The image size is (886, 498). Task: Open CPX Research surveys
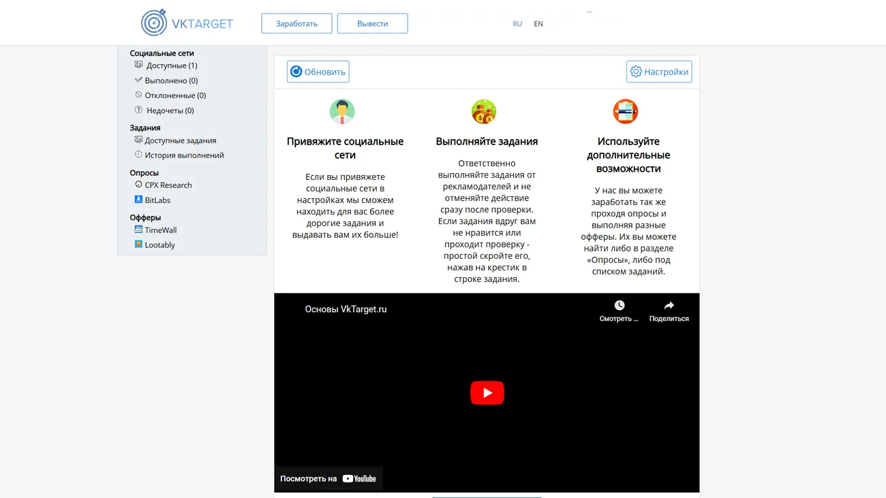[168, 185]
